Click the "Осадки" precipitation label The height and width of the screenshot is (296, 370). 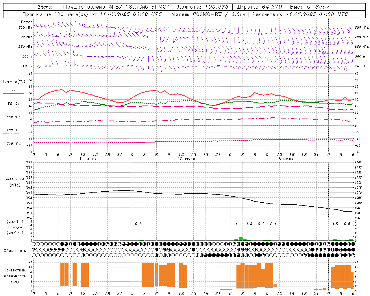click(15, 227)
